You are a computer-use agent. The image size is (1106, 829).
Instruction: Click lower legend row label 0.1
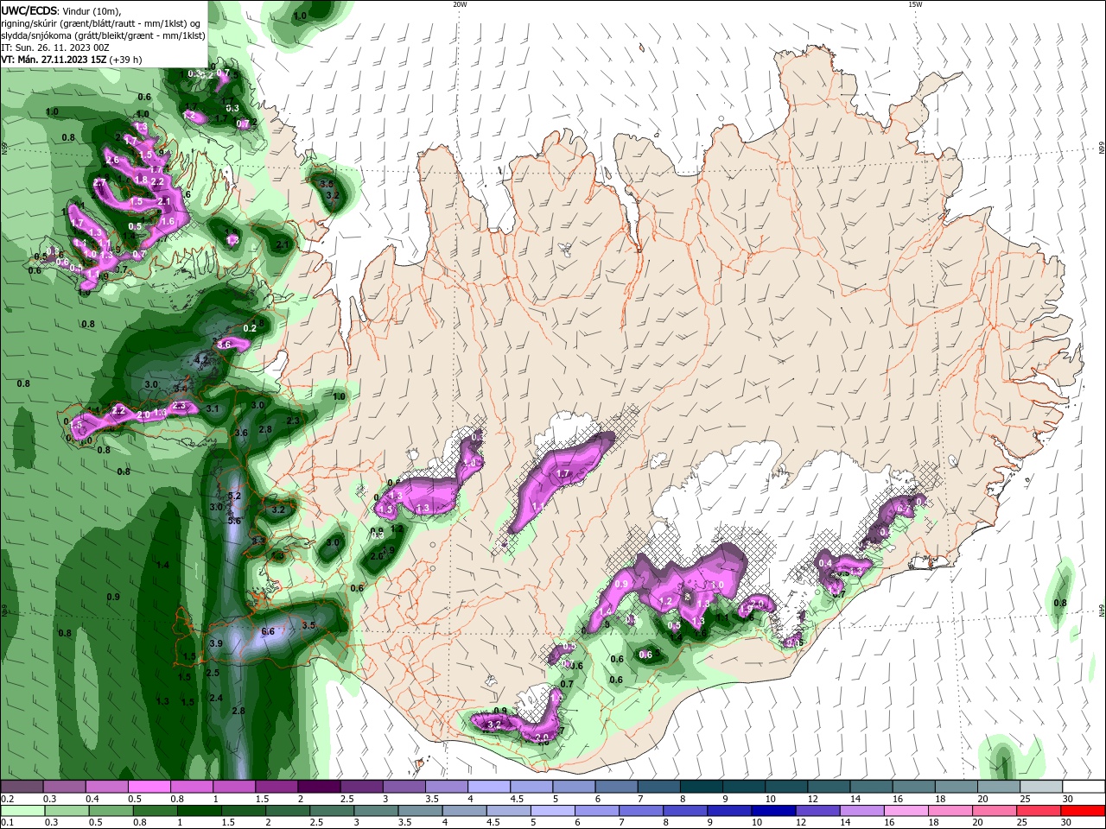click(x=8, y=822)
